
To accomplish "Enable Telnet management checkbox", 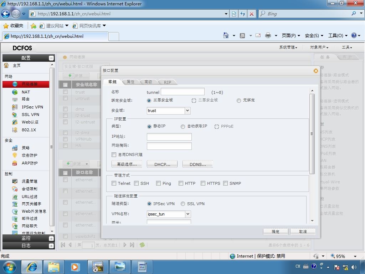I will (114, 183).
